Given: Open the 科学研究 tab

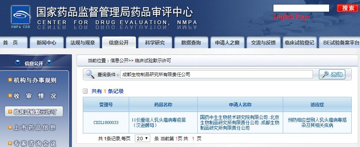Looking at the screenshot, I should point(155,43).
